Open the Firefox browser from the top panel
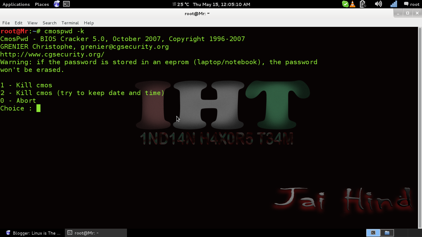The image size is (422, 237). 57,4
